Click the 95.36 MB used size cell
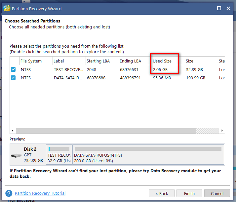 pos(162,78)
